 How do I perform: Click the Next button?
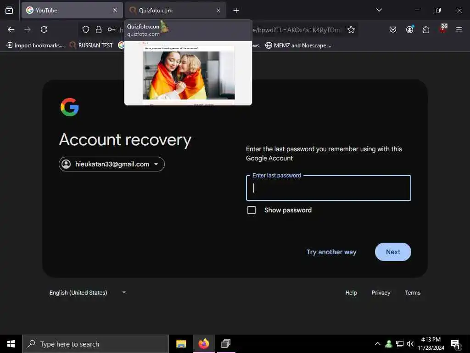tap(393, 252)
